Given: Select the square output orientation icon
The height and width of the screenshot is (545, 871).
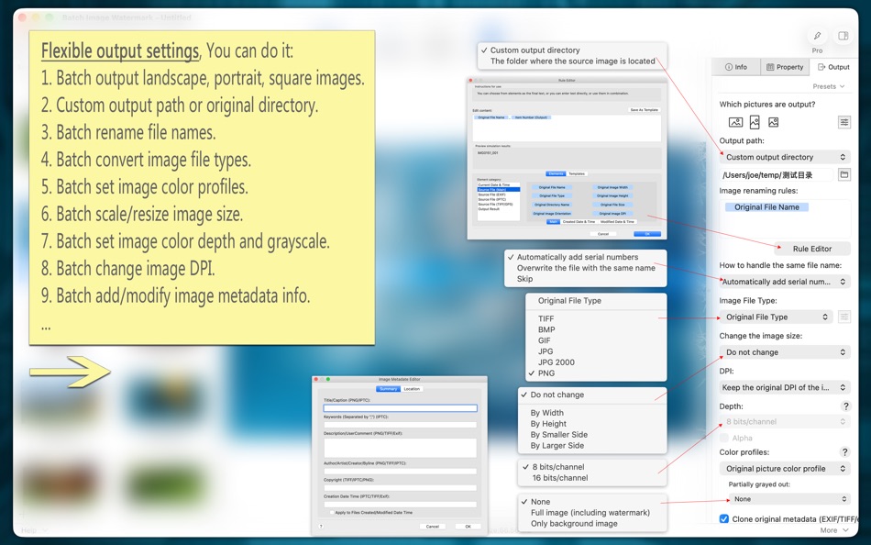Looking at the screenshot, I should pyautogui.click(x=774, y=122).
